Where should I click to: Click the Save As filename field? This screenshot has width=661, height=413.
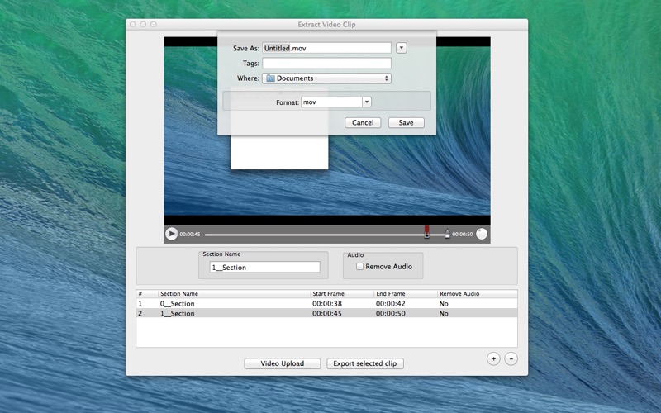(x=326, y=48)
